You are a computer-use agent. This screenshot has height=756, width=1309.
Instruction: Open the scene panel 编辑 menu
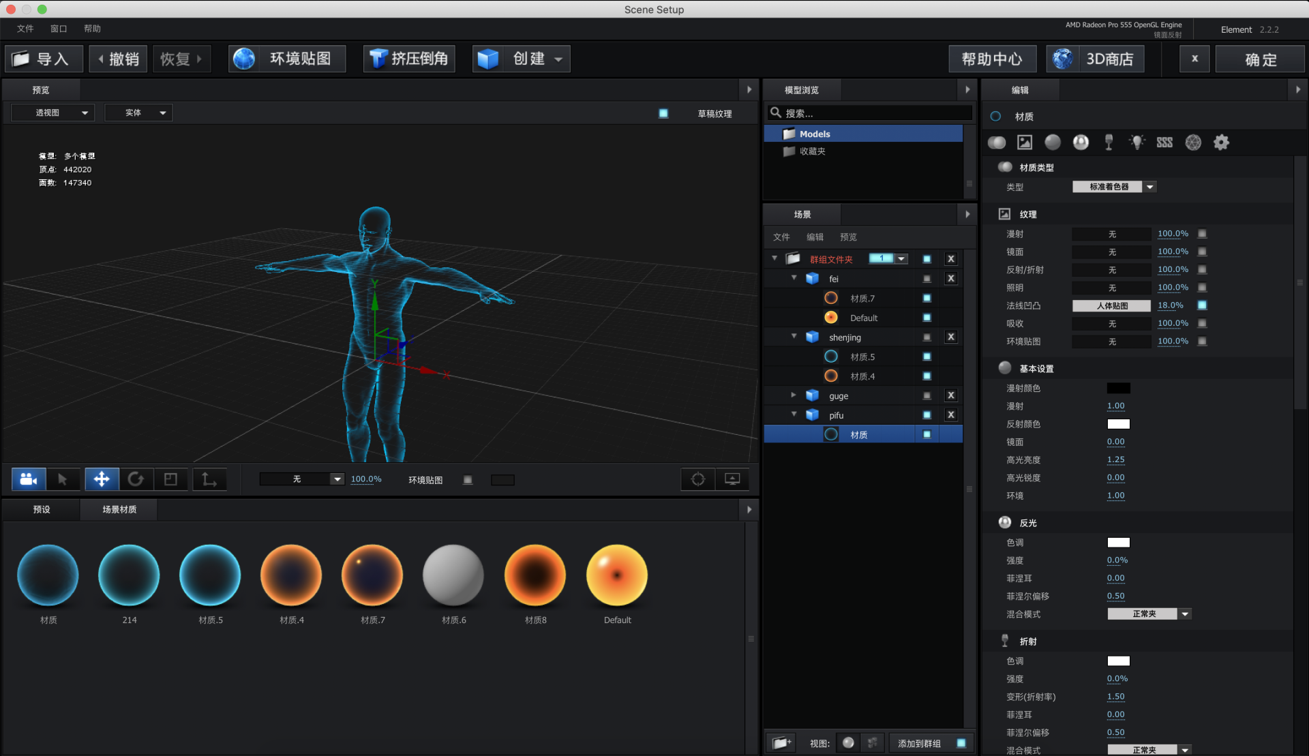click(815, 237)
